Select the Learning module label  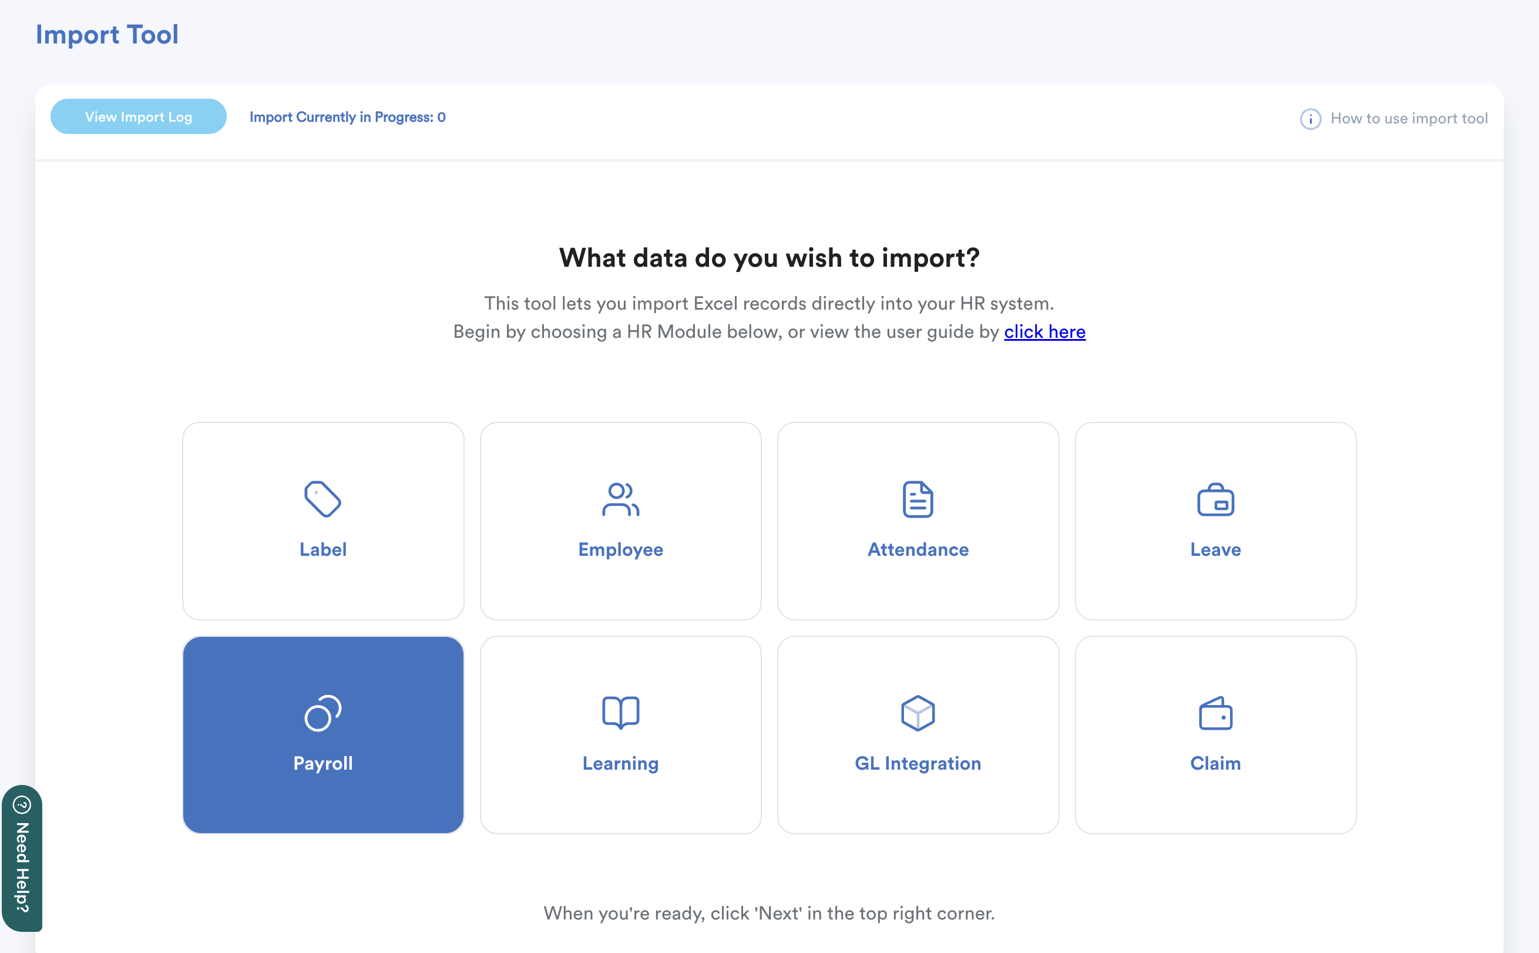pos(620,763)
